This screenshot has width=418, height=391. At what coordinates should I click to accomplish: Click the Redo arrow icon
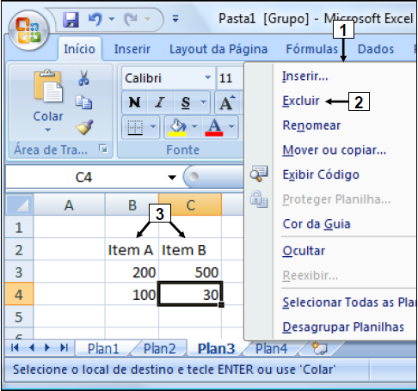click(x=131, y=19)
